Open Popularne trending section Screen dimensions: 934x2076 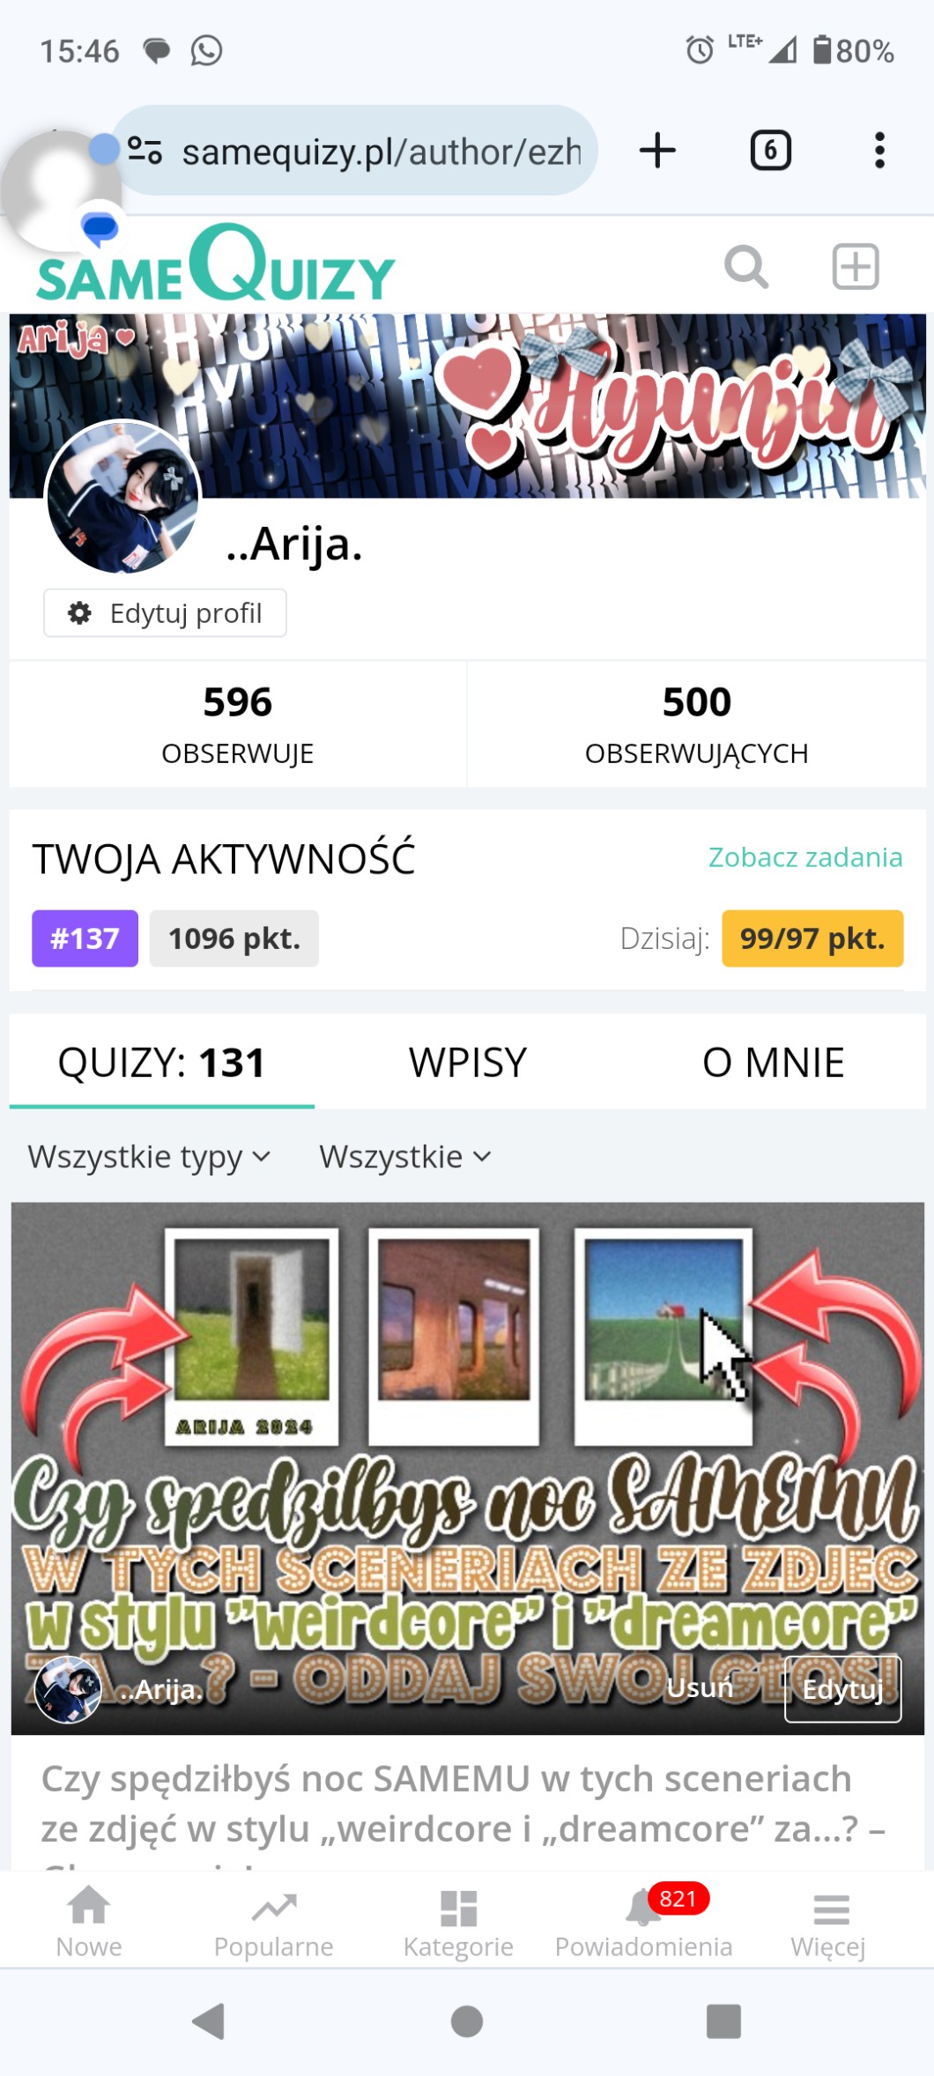(274, 1922)
